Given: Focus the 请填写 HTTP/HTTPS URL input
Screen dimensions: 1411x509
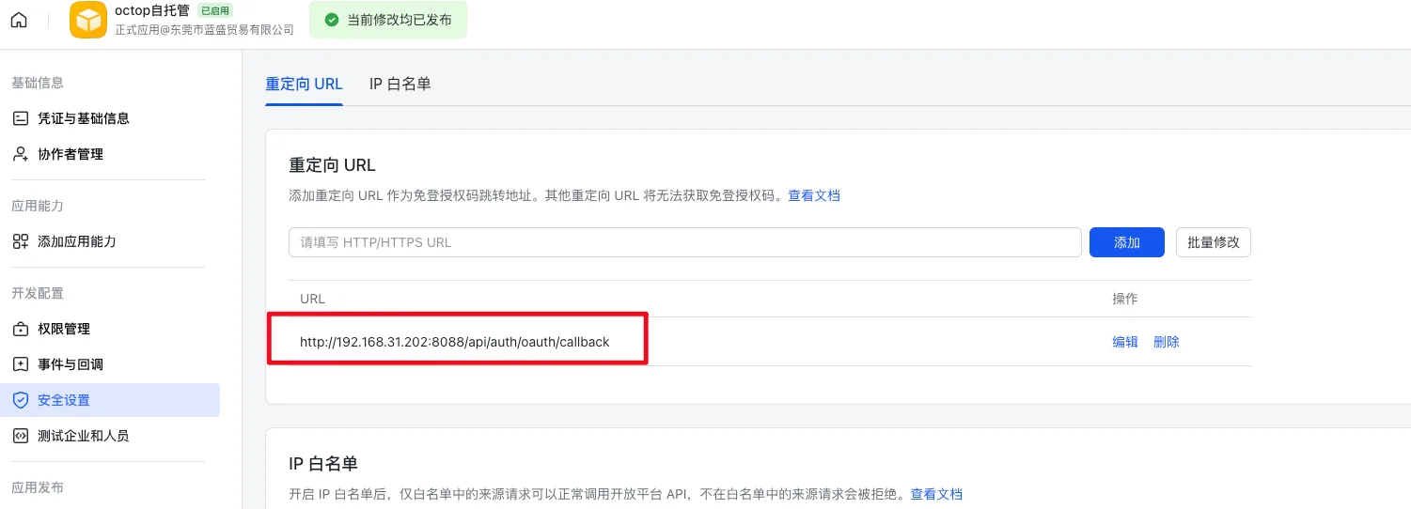Looking at the screenshot, I should point(685,242).
